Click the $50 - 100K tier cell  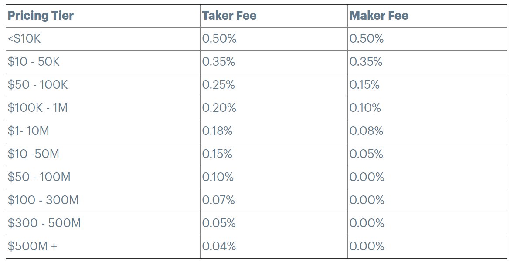click(x=37, y=85)
